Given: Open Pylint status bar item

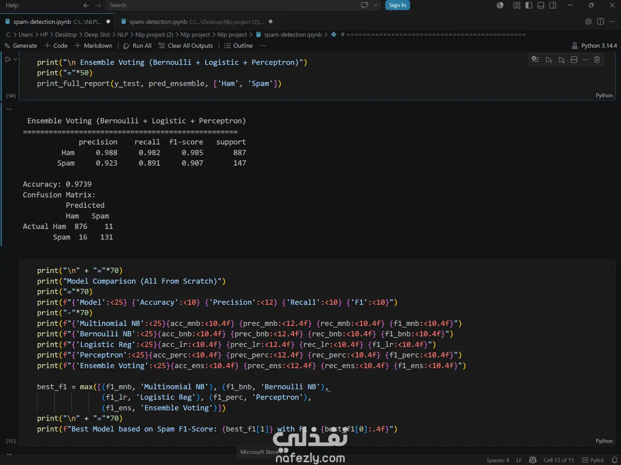Looking at the screenshot, I should pos(593,460).
